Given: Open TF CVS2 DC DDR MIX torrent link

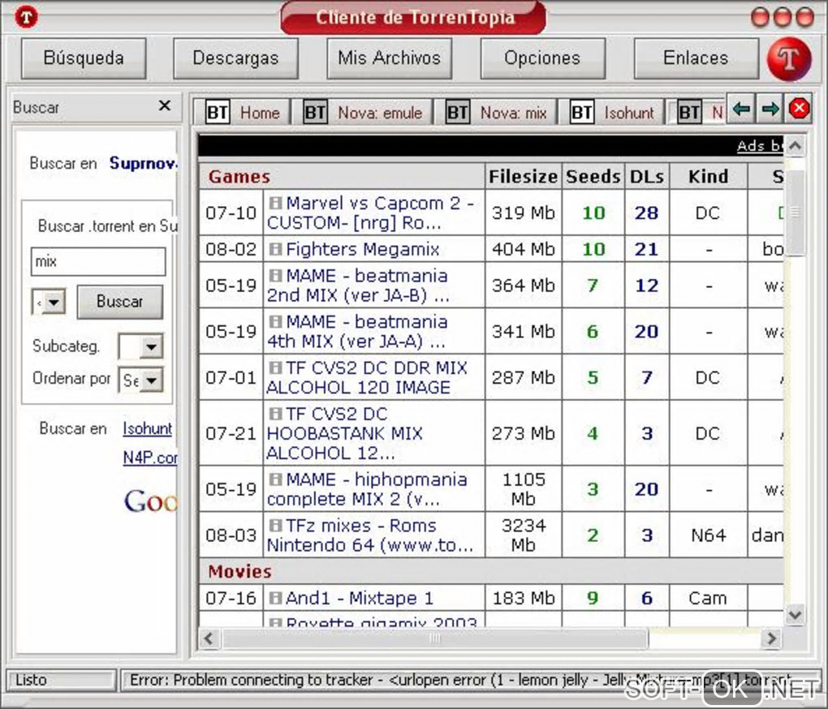Looking at the screenshot, I should 368,377.
